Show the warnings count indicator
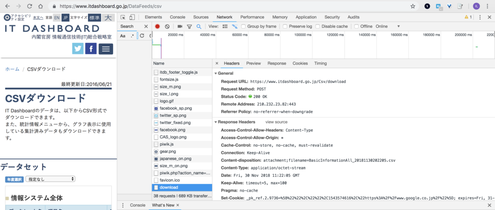495x210 pixels. coord(468,17)
